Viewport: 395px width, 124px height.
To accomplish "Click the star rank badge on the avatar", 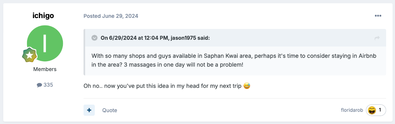I will [29, 56].
